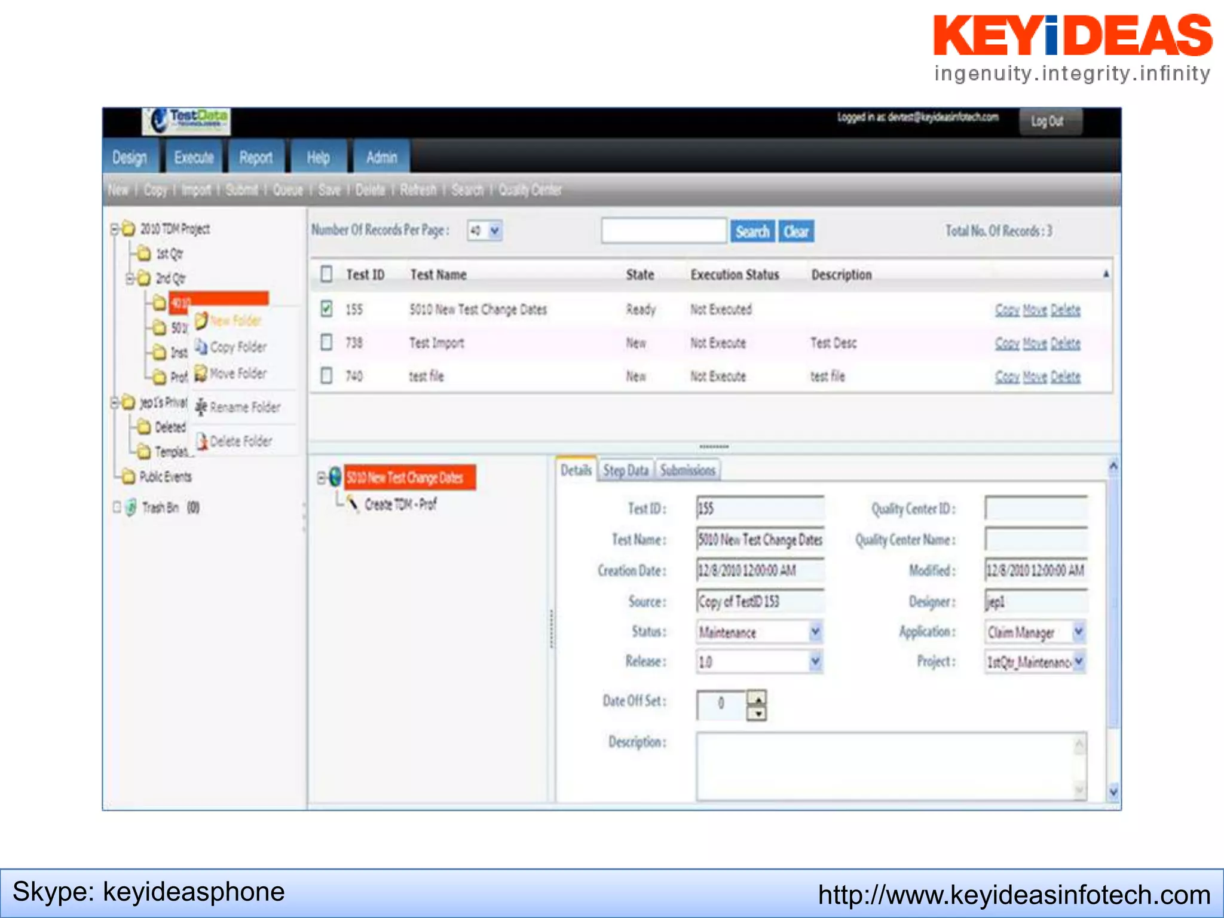Open the Execute tab
The image size is (1224, 918).
[x=194, y=157]
